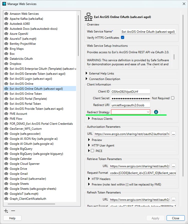Viewport: 188px width, 224px height.
Task: Select Esri ArcGIS Portal Token service
Action: 40,104
